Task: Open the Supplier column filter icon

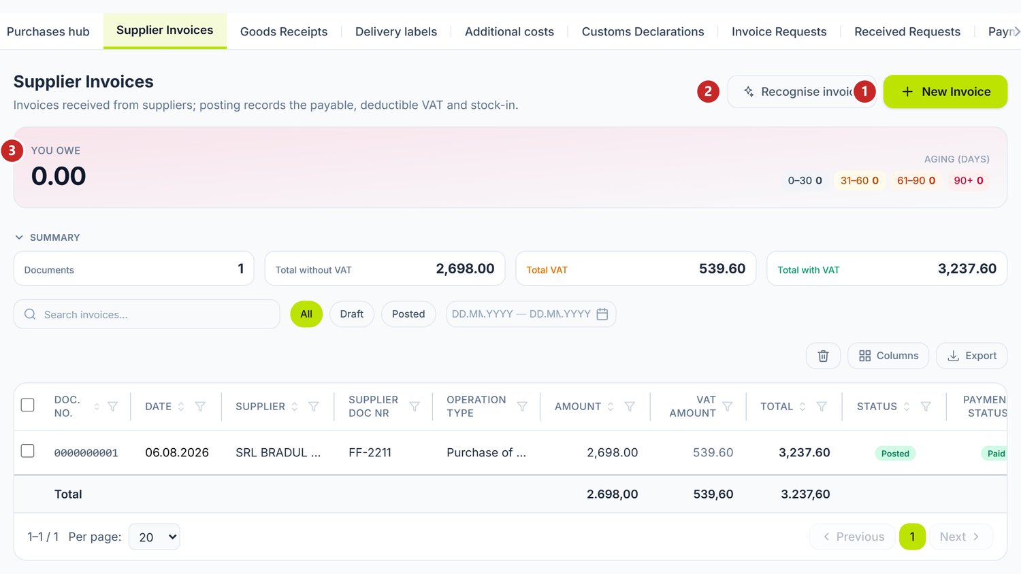Action: point(314,407)
